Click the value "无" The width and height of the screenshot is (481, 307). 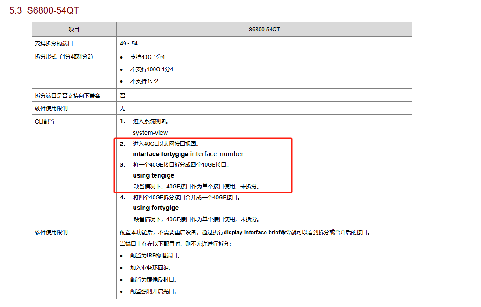pyautogui.click(x=123, y=109)
